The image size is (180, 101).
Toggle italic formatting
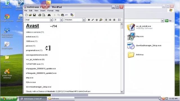pos(93,20)
